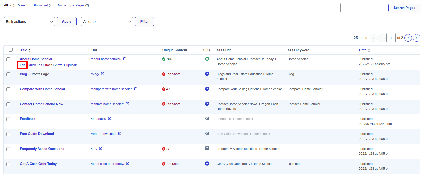Open external link icon for /about-home-scholar/

point(125,59)
